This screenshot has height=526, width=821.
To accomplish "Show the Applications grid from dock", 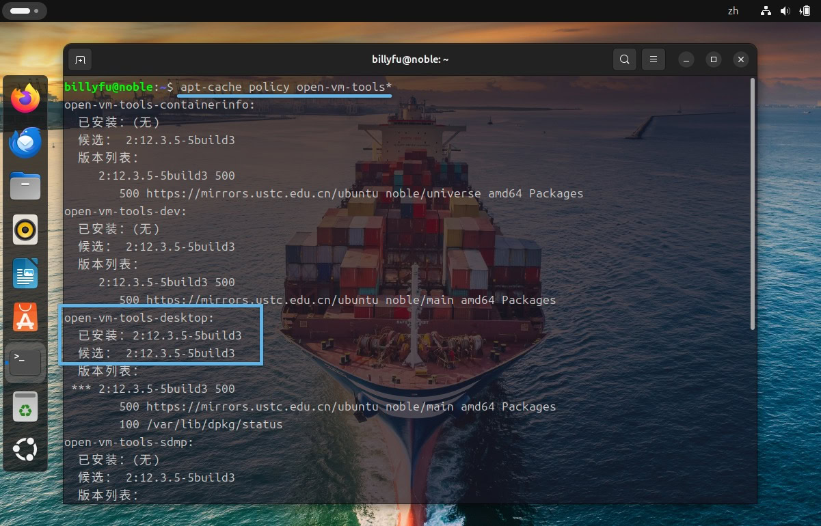I will pos(25,449).
